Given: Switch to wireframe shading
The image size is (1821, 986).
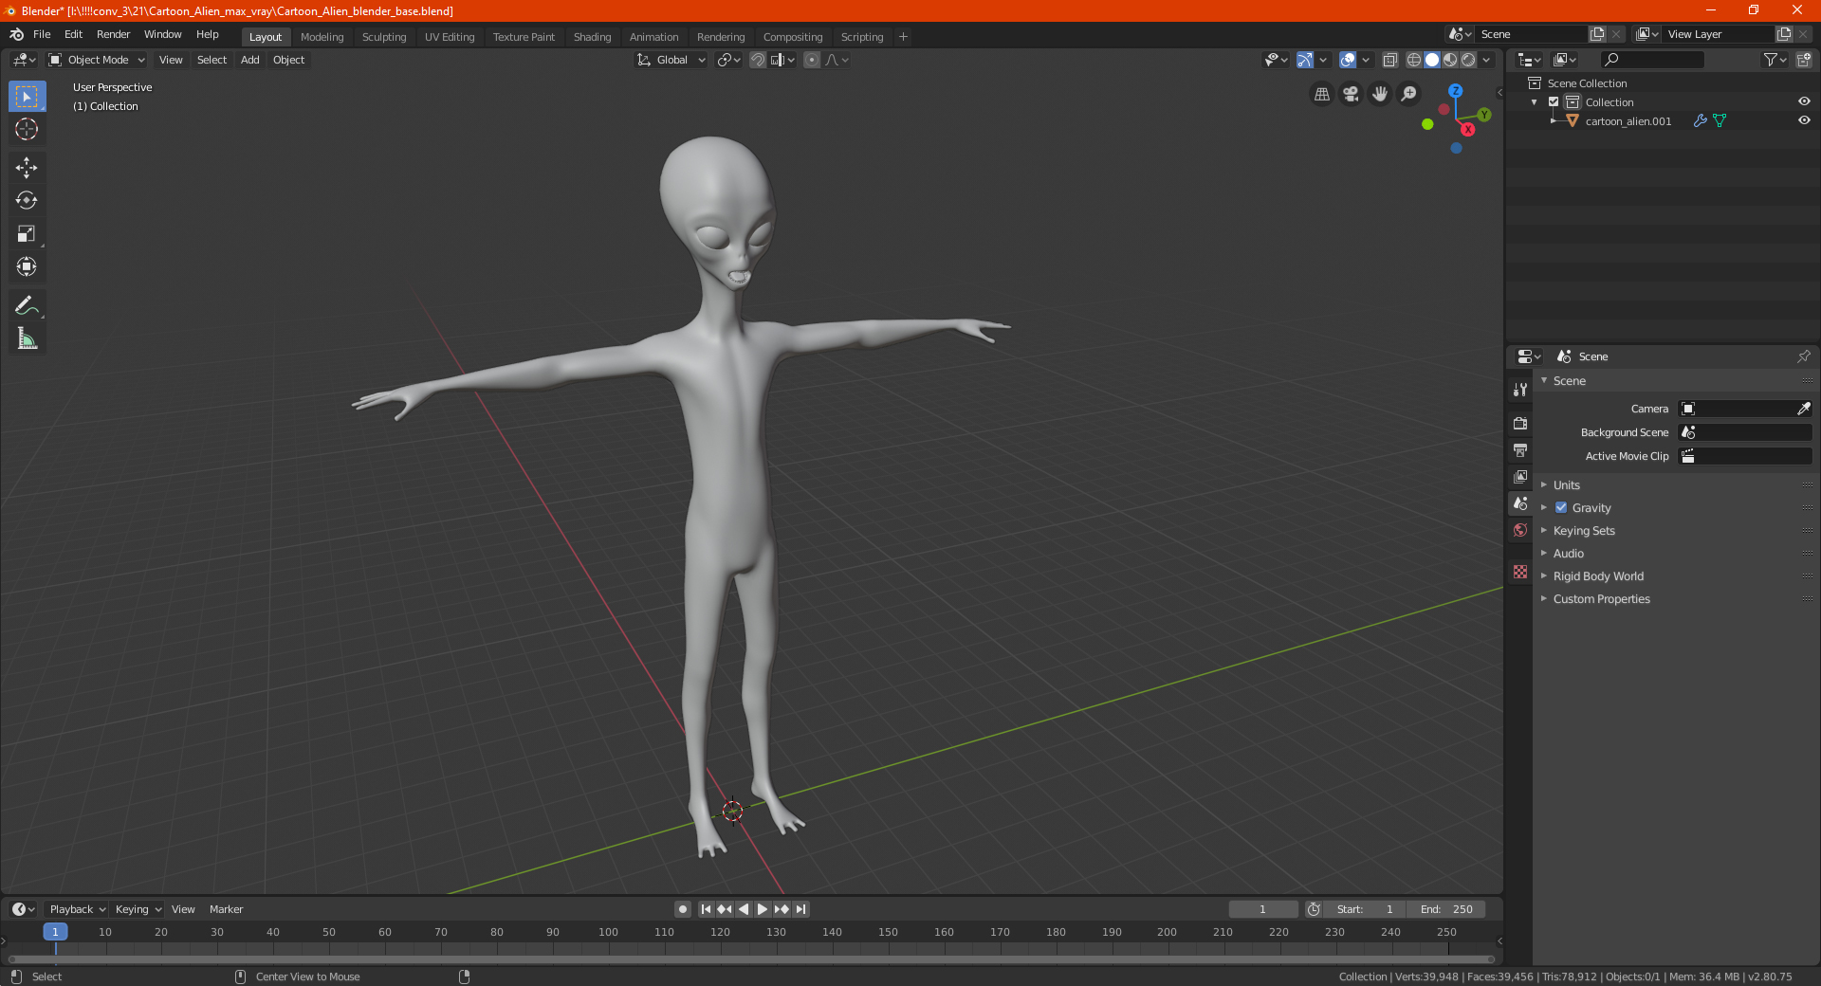Looking at the screenshot, I should pos(1413,60).
